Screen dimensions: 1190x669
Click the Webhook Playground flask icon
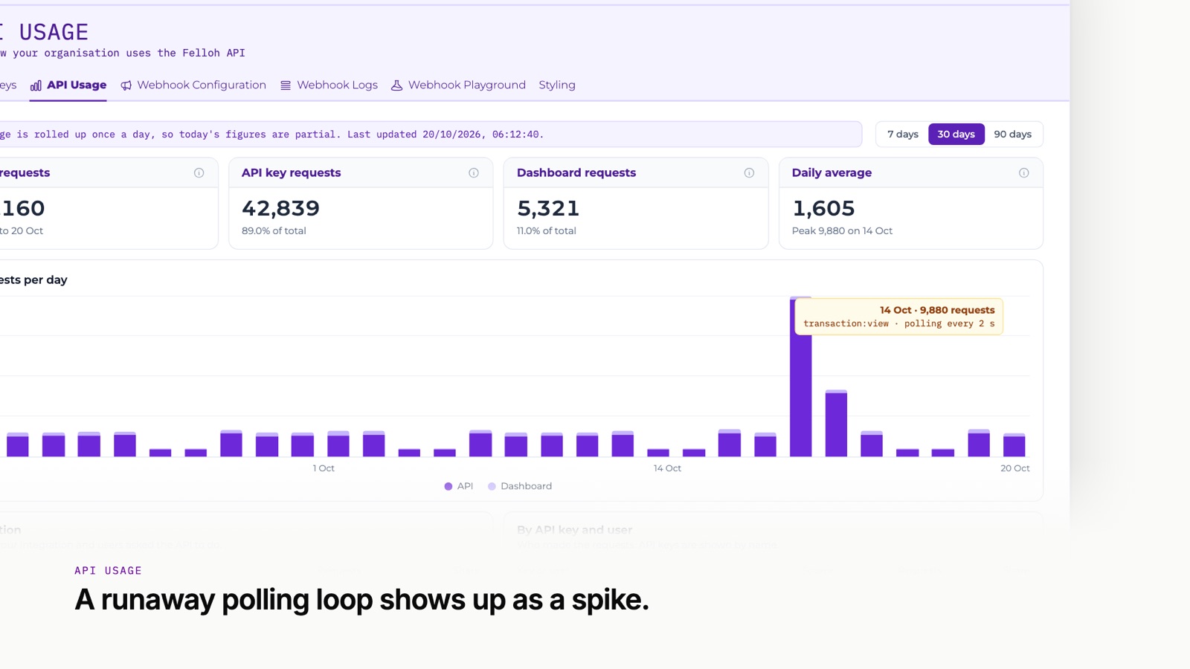(x=396, y=85)
